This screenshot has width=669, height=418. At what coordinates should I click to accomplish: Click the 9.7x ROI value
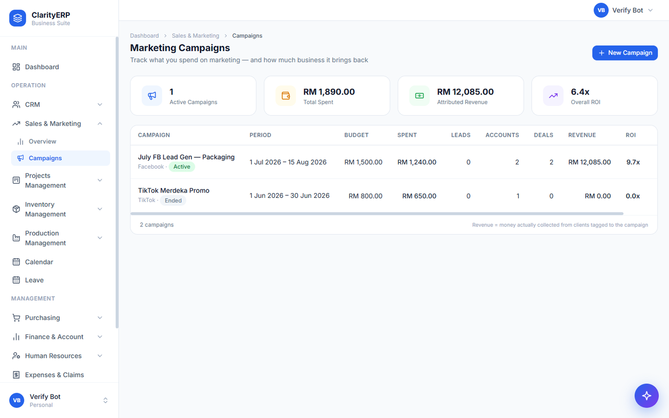pos(633,162)
